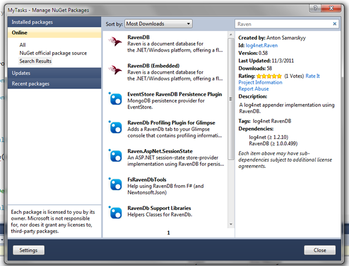Screen dimensions: 349x266
Task: Click the scroll up arrow of package list
Action: point(231,34)
